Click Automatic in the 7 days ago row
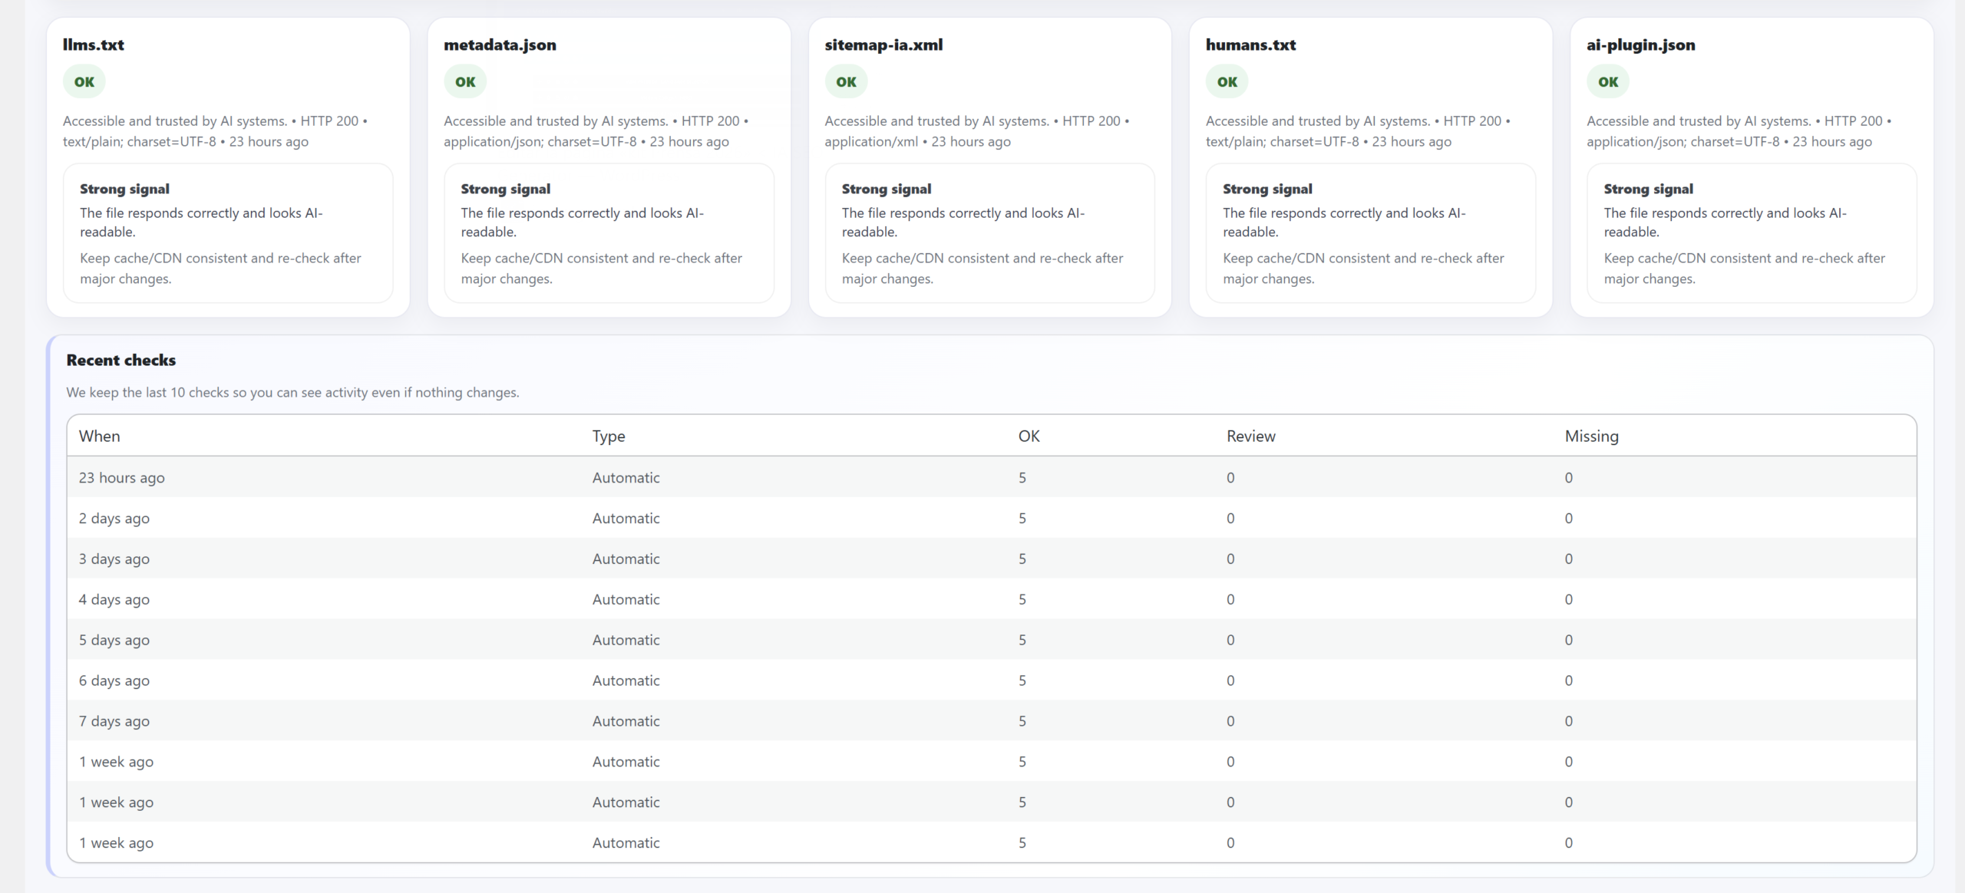The height and width of the screenshot is (893, 1965). point(626,721)
